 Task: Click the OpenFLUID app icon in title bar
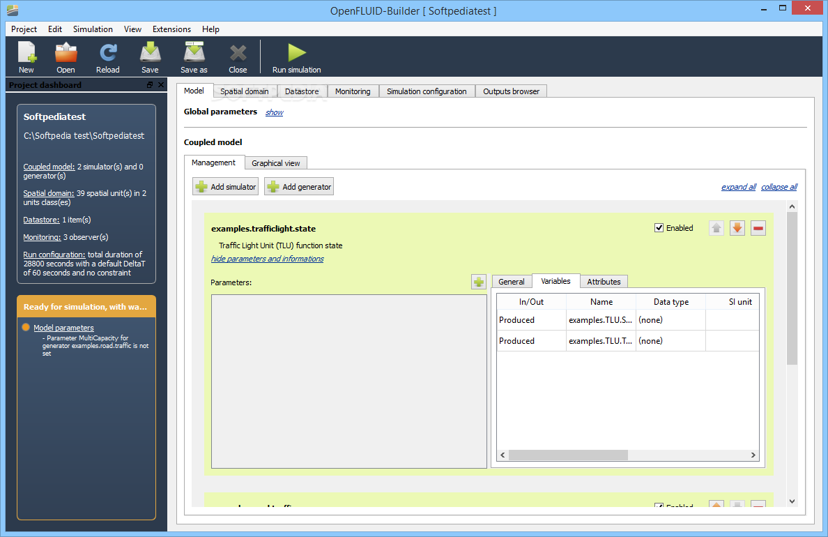pos(13,10)
